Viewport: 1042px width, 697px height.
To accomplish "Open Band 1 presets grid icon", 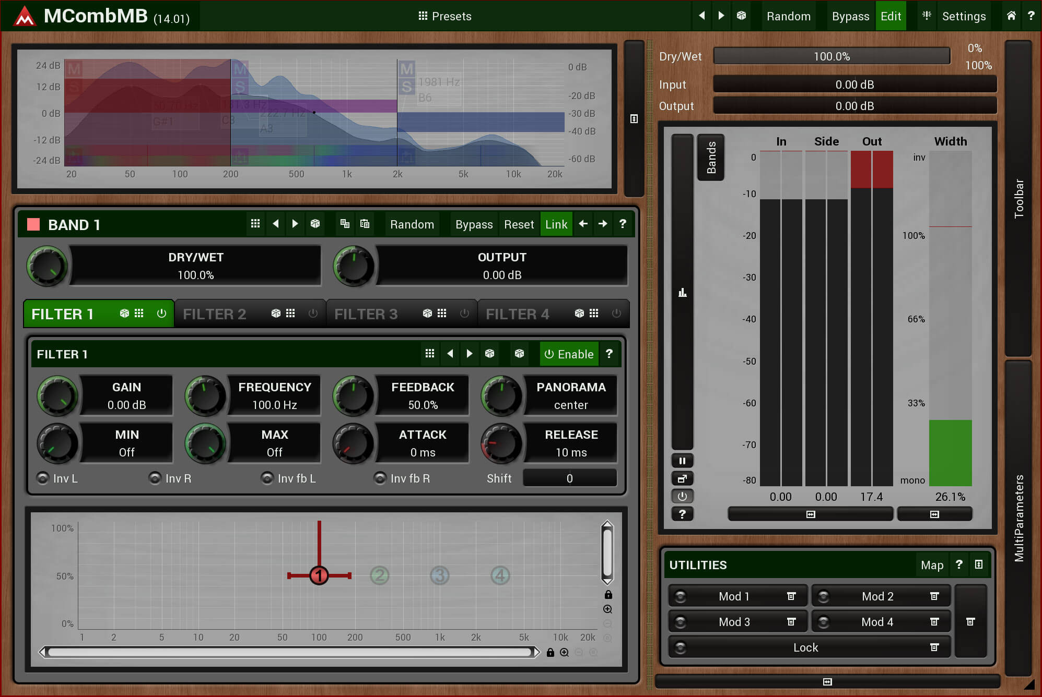I will pos(255,224).
